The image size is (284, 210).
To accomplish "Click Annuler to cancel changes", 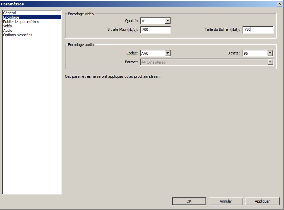I will point(226,201).
